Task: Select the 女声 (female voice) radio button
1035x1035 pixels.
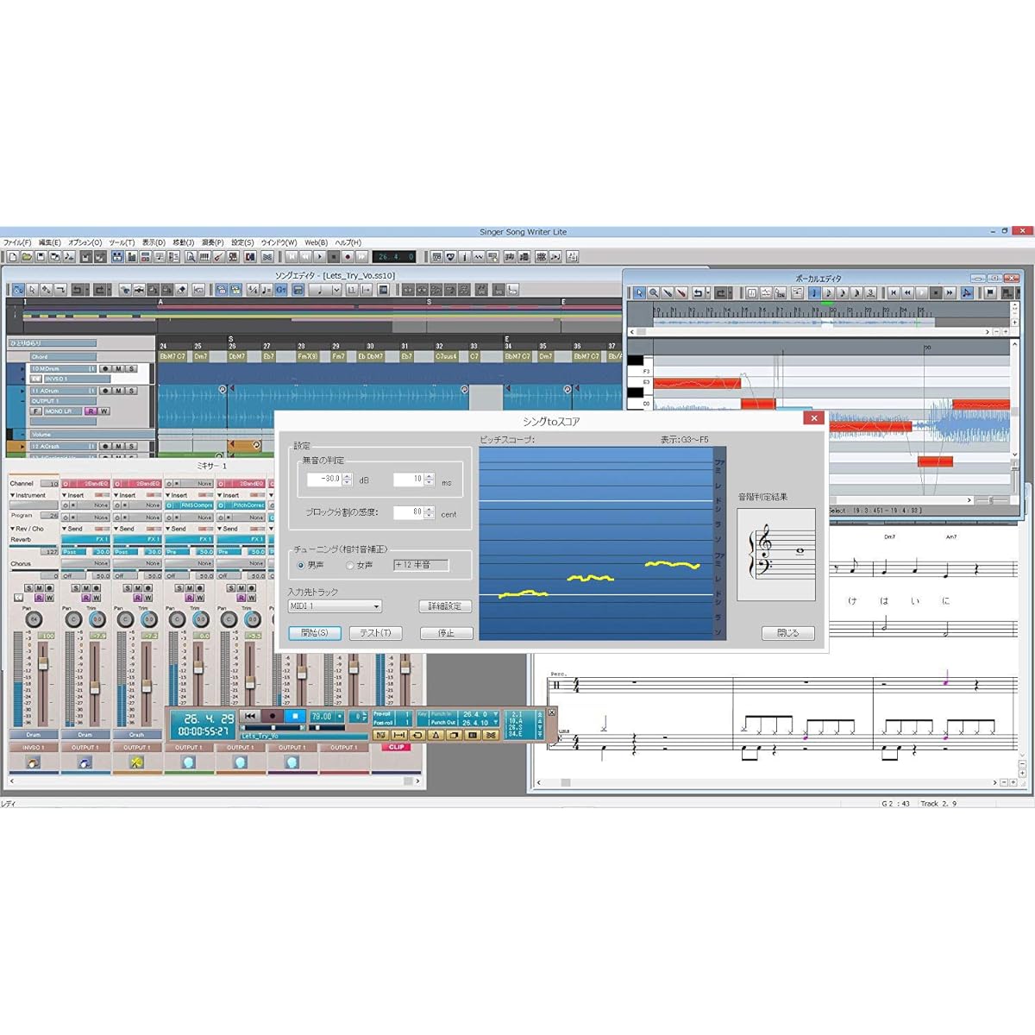Action: tap(350, 565)
